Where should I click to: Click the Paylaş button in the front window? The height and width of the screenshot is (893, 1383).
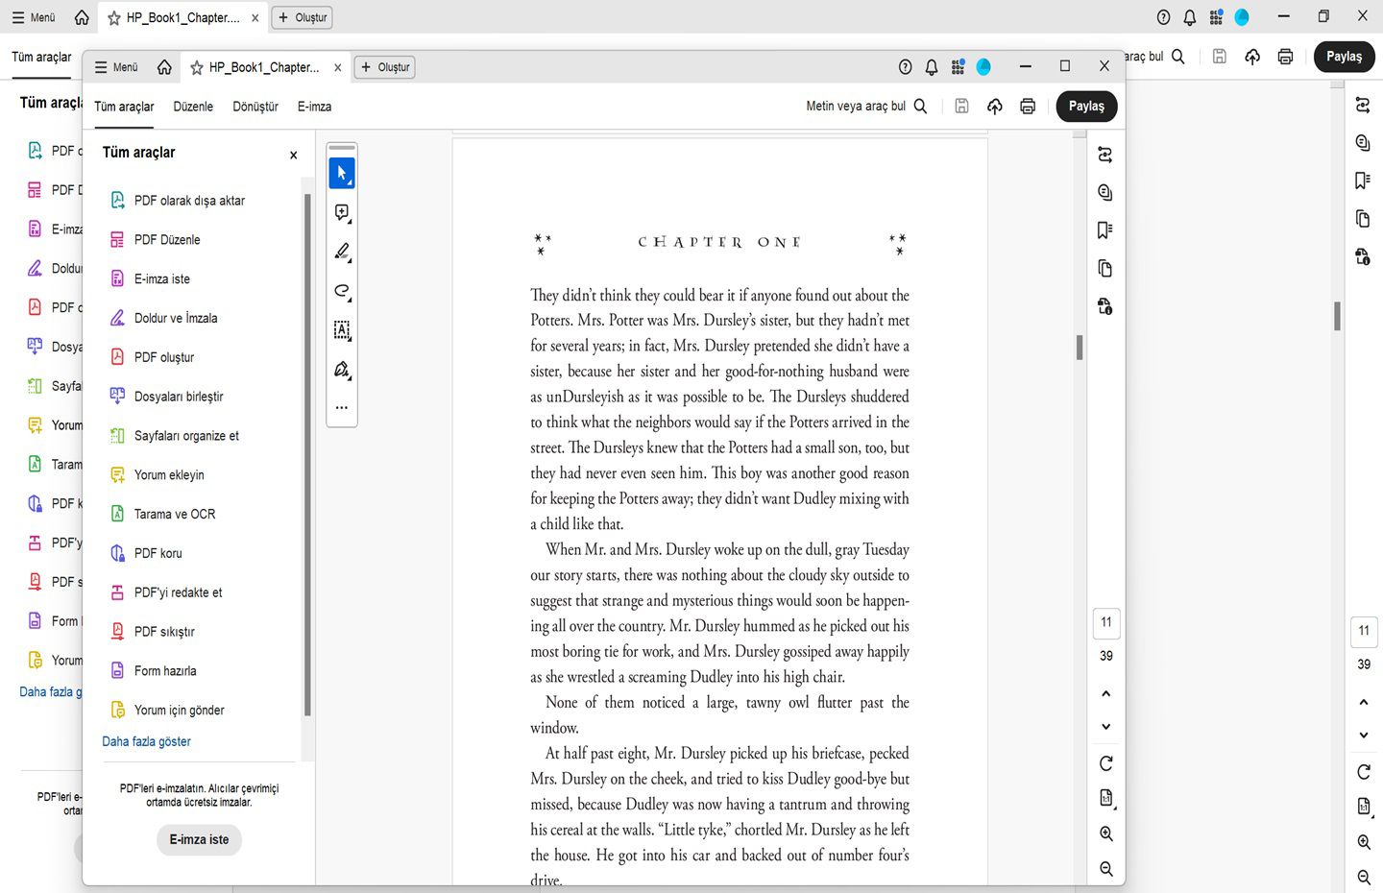click(1087, 107)
